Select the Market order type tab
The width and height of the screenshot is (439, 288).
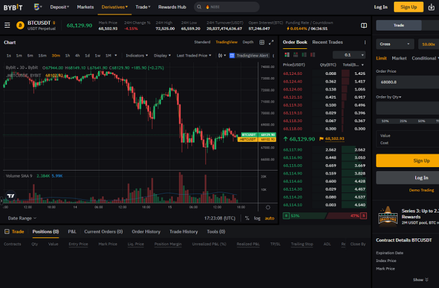tap(399, 58)
